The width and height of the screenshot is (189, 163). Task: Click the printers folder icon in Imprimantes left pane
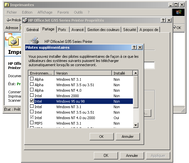[14, 41]
